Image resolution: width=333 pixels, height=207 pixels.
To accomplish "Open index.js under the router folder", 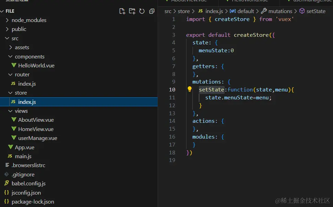I will (27, 84).
